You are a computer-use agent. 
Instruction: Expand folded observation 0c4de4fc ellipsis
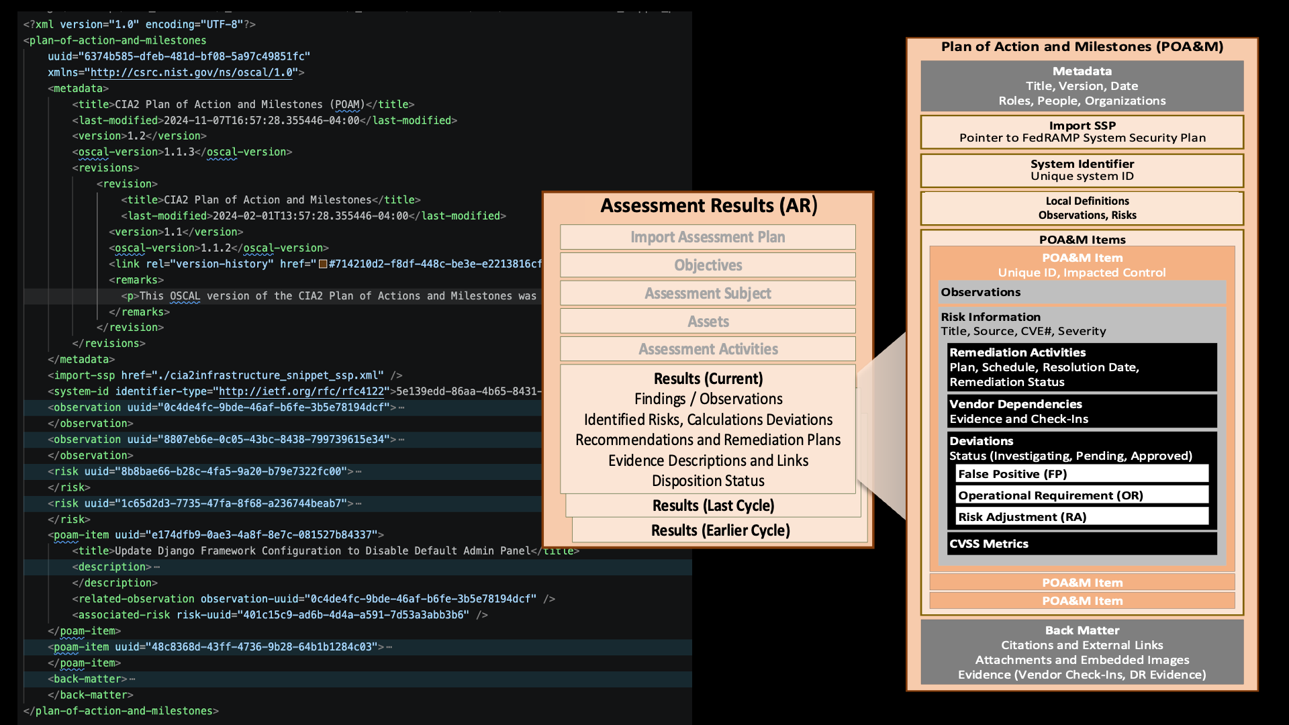(x=401, y=407)
